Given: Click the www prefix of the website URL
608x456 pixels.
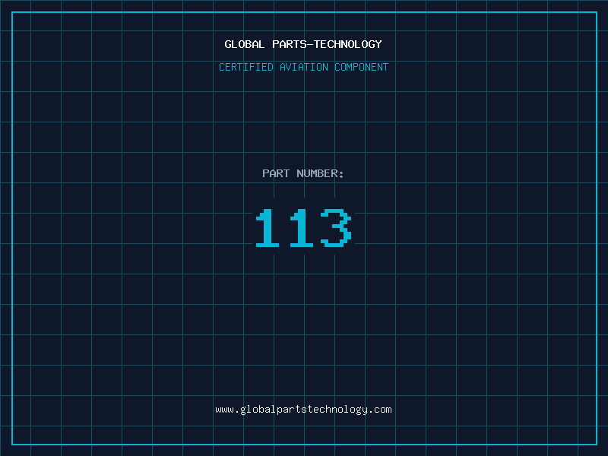Looking at the screenshot, I should (x=224, y=409).
